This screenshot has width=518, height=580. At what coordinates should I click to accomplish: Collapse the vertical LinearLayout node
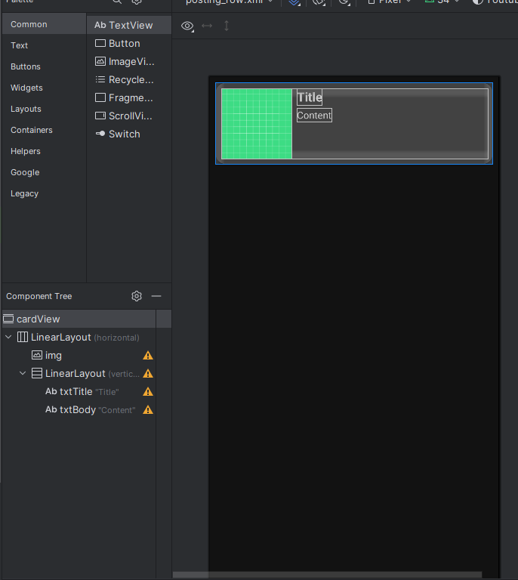pos(23,373)
